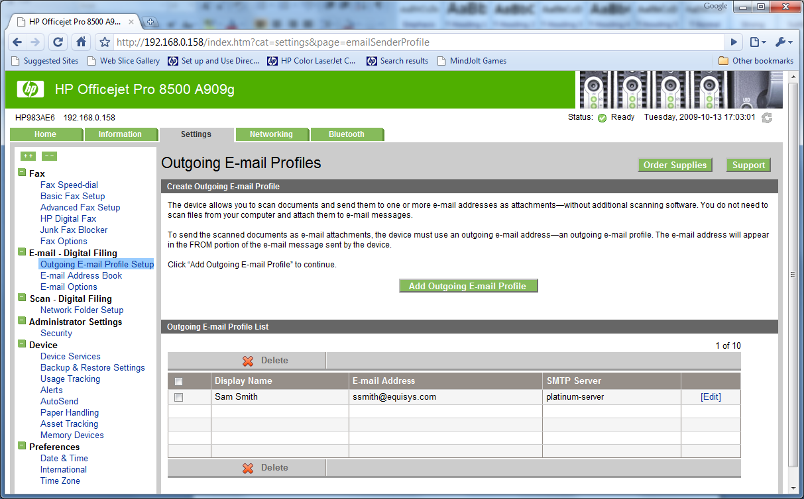The image size is (804, 499).
Task: Open Junk Fax Blocker
Action: point(74,230)
